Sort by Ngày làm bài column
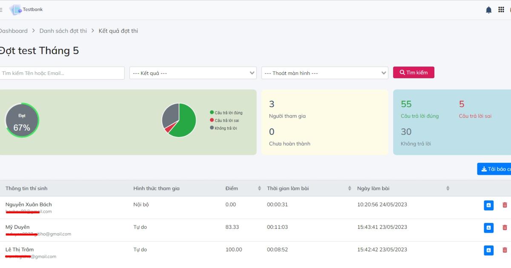Viewport: 511px width, 268px height. [x=448, y=188]
